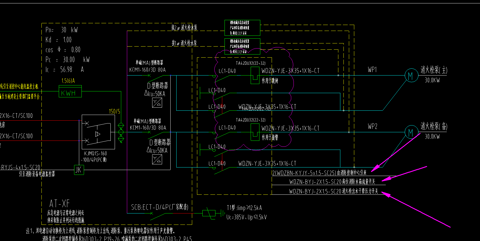480x241 pixels.
Task: Select the "消火栓出水干管压力开关" cable line
Action: click(334, 191)
